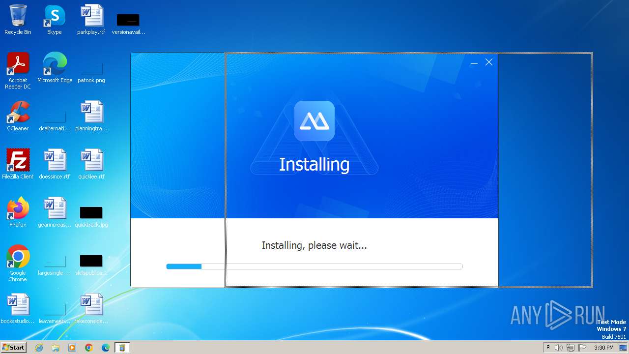
Task: Select the installer taskbar button
Action: 122,348
